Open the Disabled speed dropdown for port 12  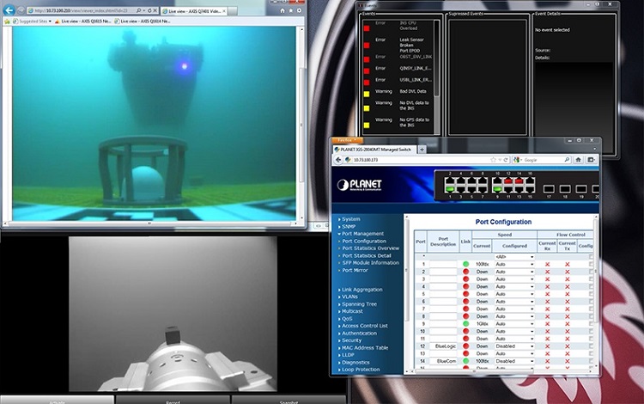point(514,346)
